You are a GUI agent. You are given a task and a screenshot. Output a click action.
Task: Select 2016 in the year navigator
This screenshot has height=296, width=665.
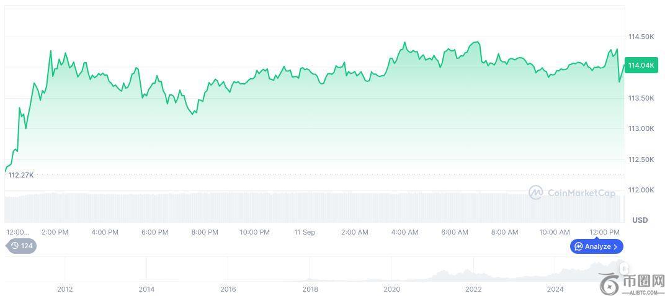coord(228,289)
